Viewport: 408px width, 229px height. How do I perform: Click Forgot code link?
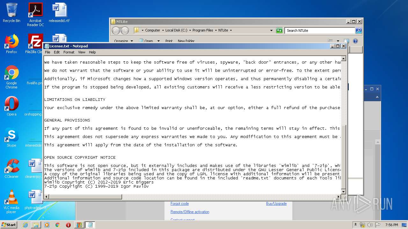tap(179, 204)
